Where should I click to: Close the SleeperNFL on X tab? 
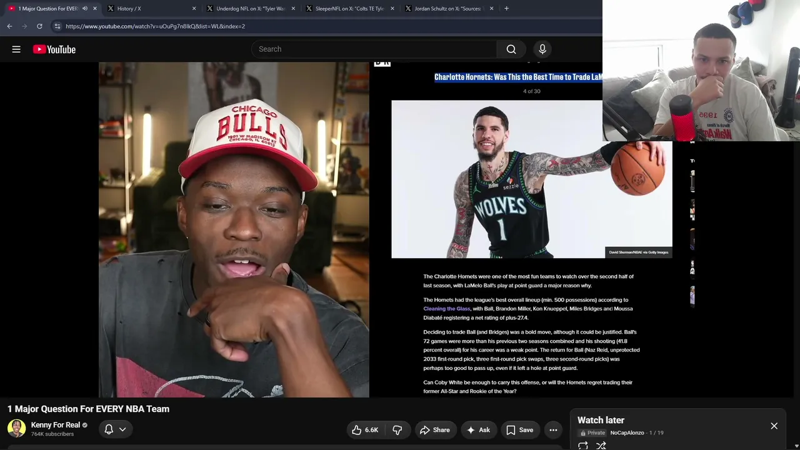coord(392,9)
